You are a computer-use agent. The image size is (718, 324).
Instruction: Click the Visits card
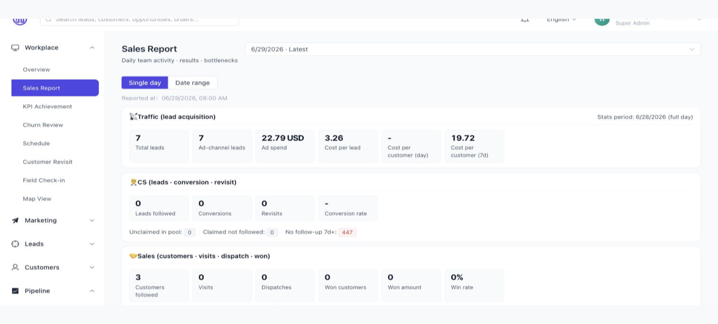point(222,285)
